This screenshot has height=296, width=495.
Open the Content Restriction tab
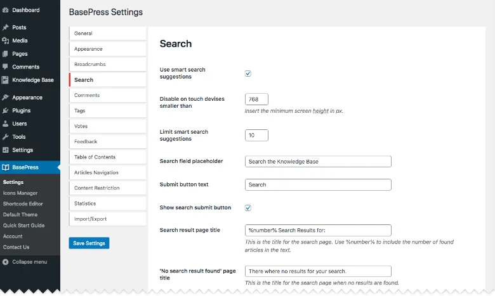click(x=108, y=188)
